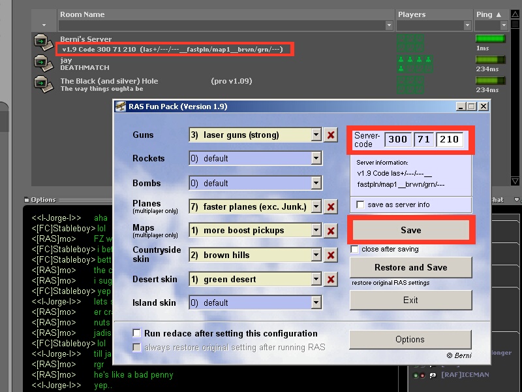Click room list scrollbar up arrow
522x392 pixels.
515,14
